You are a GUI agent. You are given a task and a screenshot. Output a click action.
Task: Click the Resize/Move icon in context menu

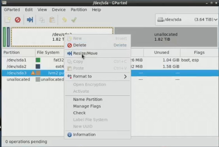point(69,54)
